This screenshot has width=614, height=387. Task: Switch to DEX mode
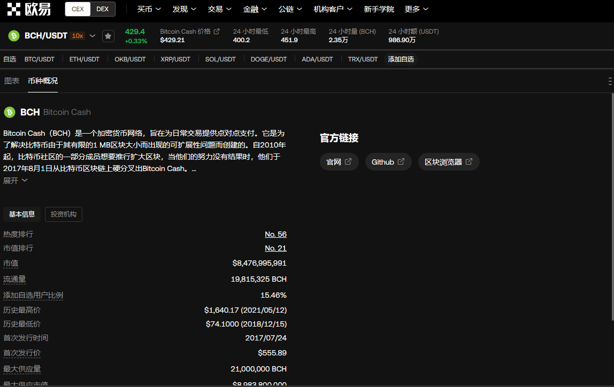(103, 9)
